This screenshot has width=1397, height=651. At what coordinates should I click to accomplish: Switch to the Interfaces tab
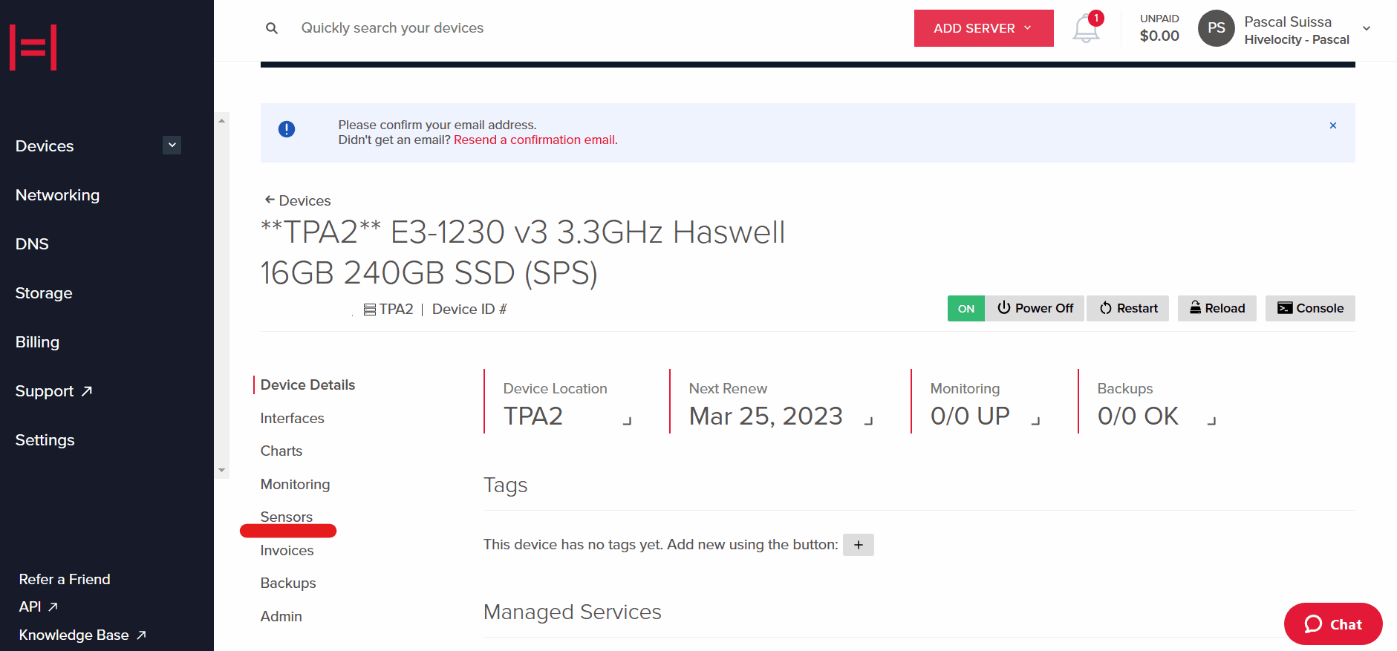(292, 418)
